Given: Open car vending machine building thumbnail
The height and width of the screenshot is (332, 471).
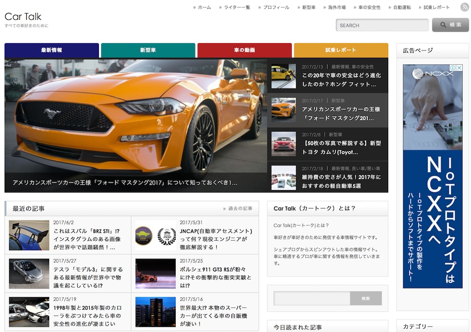Looking at the screenshot, I should pyautogui.click(x=155, y=312).
